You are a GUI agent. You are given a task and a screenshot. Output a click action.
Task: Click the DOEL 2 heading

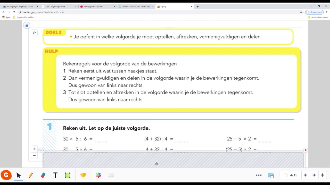tap(53, 32)
